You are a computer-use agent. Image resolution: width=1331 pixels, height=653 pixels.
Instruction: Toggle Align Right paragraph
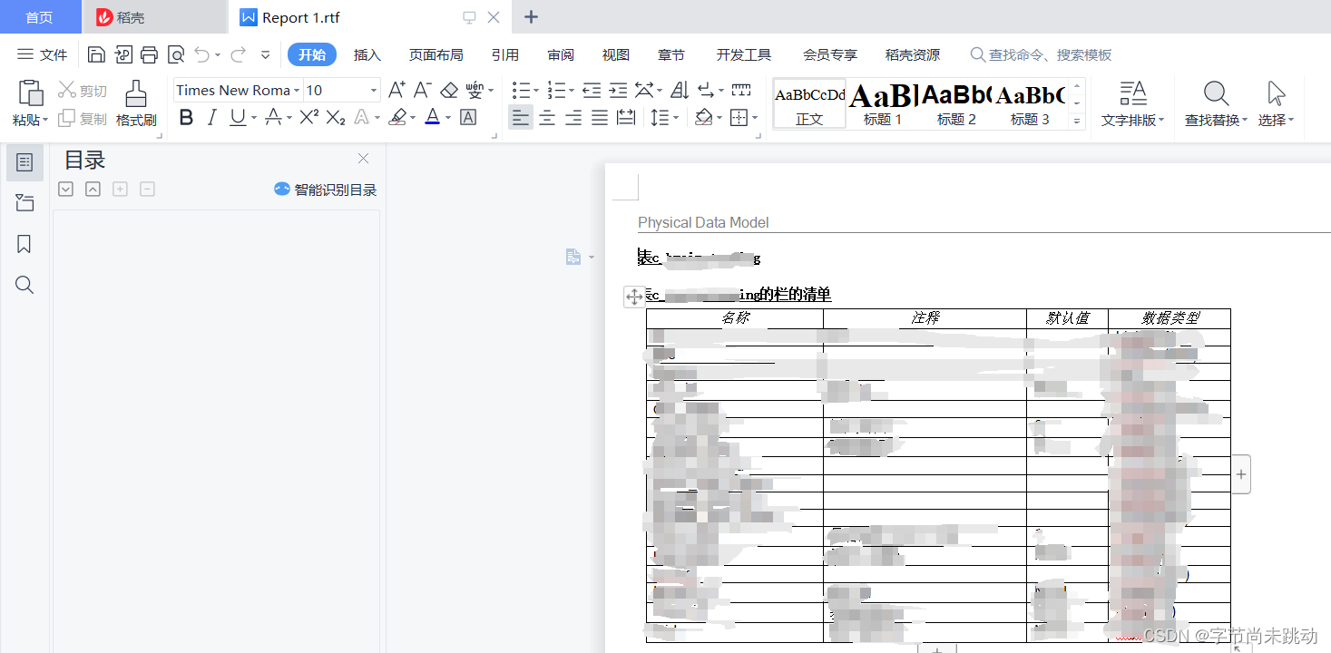pos(573,117)
